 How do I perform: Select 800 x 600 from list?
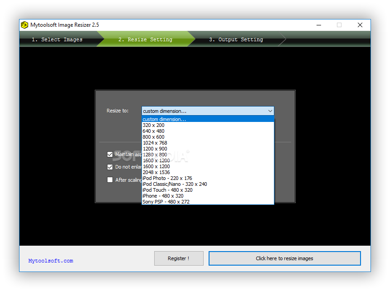[208, 137]
